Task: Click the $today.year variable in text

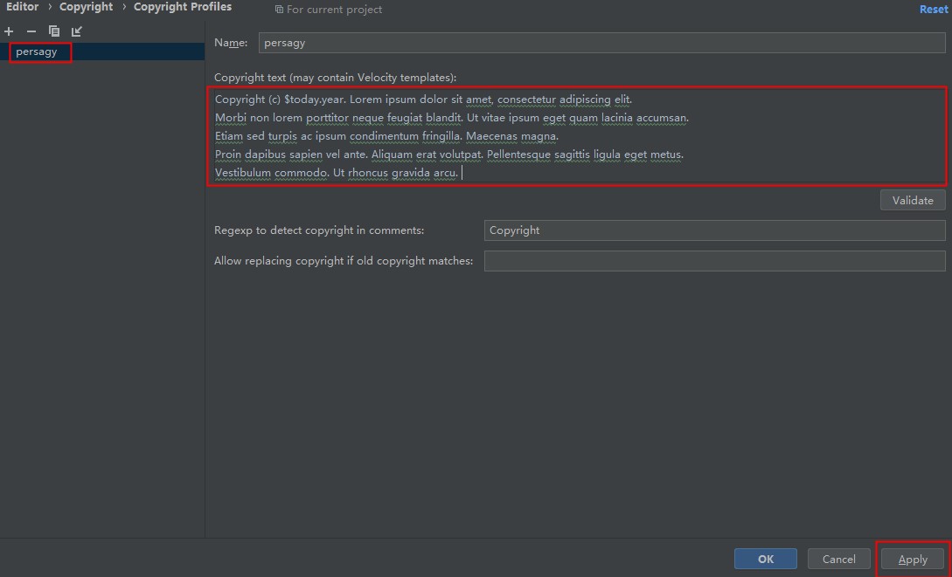Action: (x=314, y=100)
